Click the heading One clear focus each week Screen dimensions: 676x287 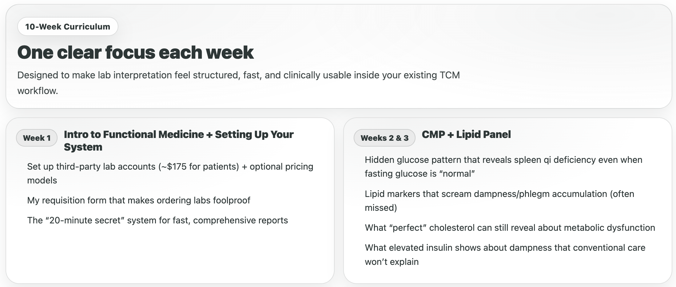pyautogui.click(x=135, y=52)
